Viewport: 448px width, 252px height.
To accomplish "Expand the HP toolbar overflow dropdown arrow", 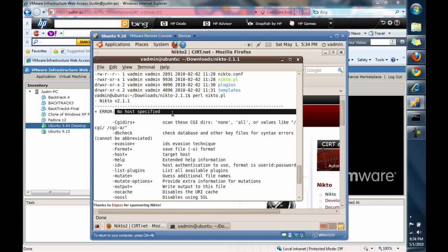I will point(331,23).
